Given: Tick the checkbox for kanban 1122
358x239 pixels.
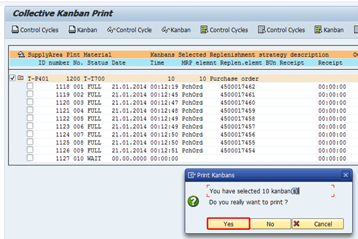Looking at the screenshot, I should [x=30, y=118].
